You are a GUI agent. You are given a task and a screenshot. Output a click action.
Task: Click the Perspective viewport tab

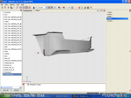pyautogui.click(x=28, y=10)
